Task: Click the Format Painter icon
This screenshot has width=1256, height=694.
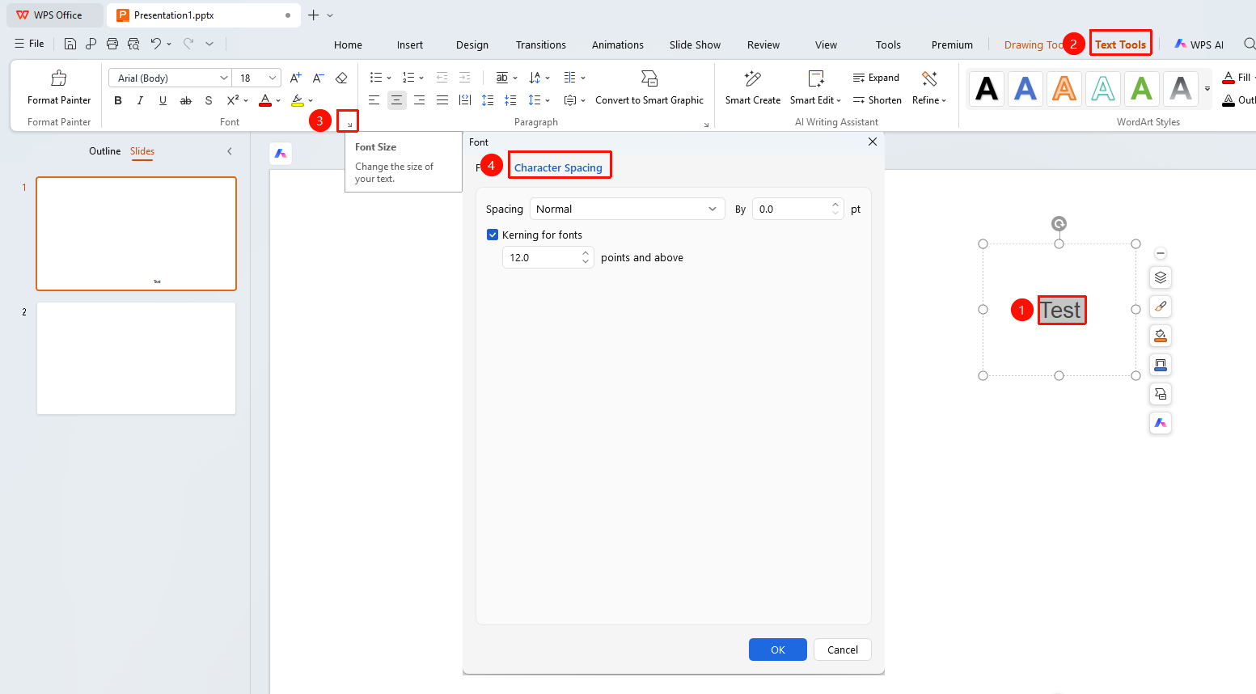Action: (x=59, y=78)
